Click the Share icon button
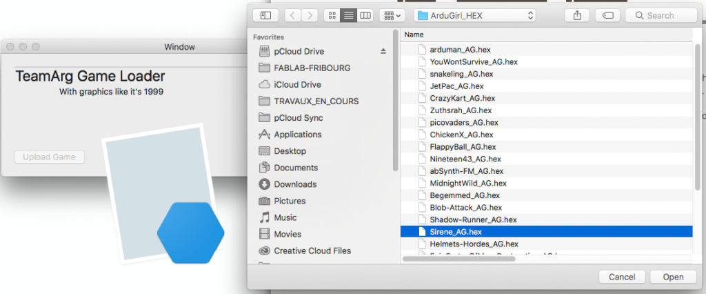The width and height of the screenshot is (706, 294). [578, 15]
